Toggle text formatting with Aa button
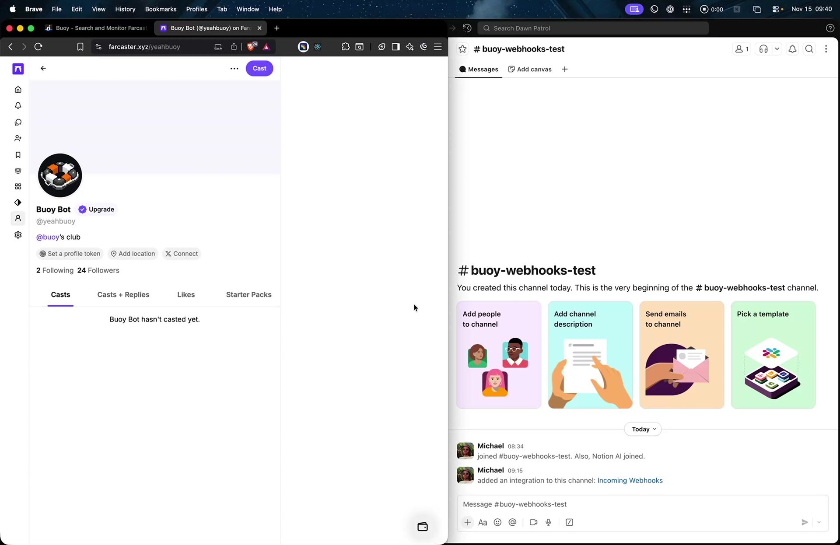The image size is (840, 545). [483, 522]
